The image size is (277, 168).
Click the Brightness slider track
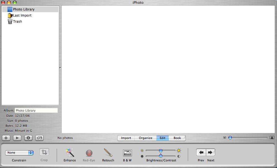161,150
